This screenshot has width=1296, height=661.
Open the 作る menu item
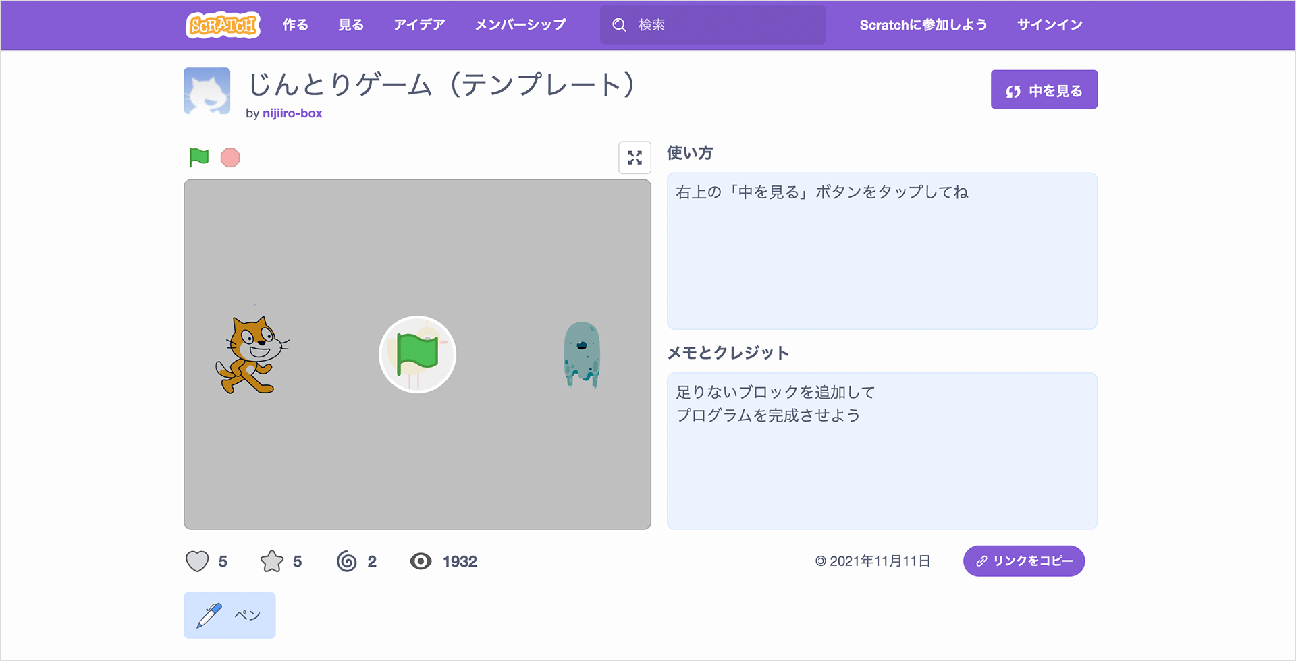click(x=295, y=25)
